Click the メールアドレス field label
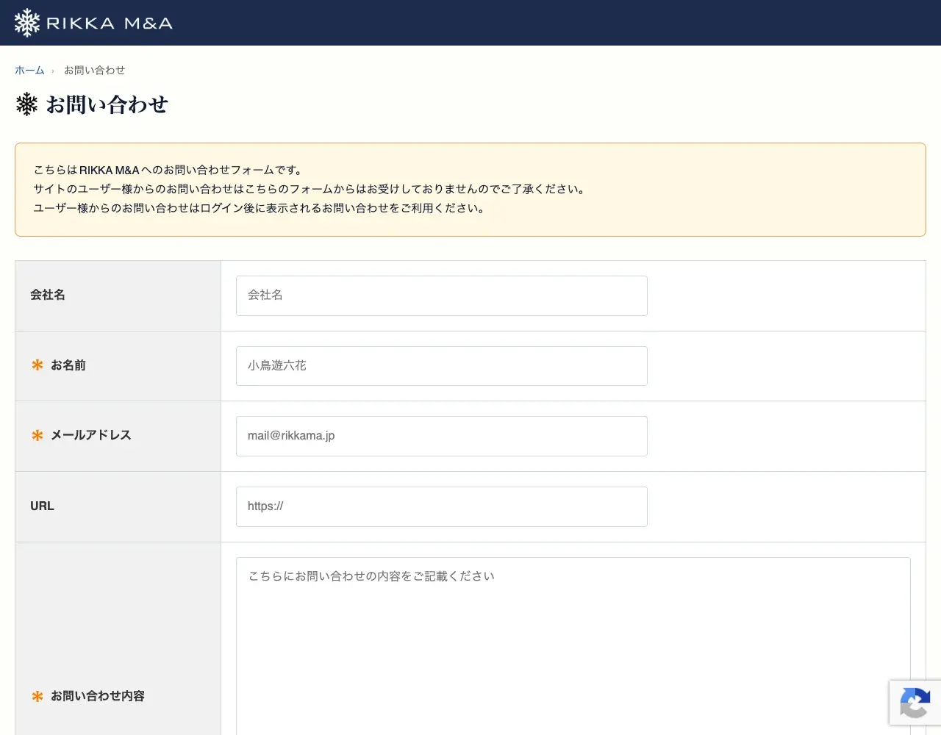Image resolution: width=941 pixels, height=735 pixels. click(91, 435)
